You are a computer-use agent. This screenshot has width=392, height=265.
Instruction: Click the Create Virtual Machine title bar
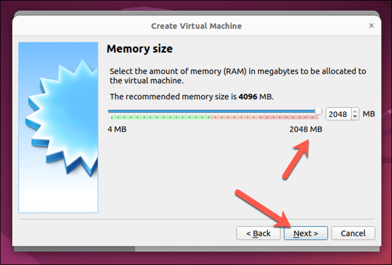pyautogui.click(x=196, y=26)
